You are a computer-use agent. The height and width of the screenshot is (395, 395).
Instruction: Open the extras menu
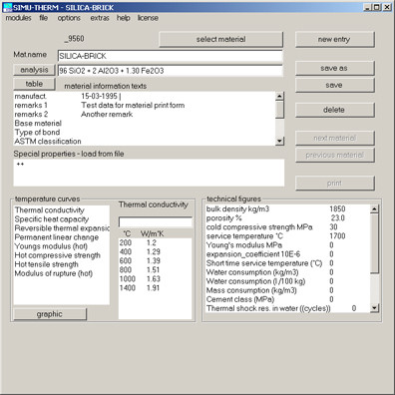point(100,18)
